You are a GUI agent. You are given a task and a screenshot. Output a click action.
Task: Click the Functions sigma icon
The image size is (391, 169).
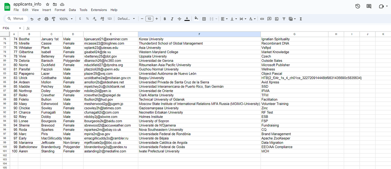(x=301, y=19)
